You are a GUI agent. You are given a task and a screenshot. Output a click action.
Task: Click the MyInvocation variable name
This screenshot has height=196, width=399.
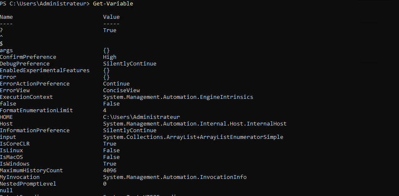20,177
